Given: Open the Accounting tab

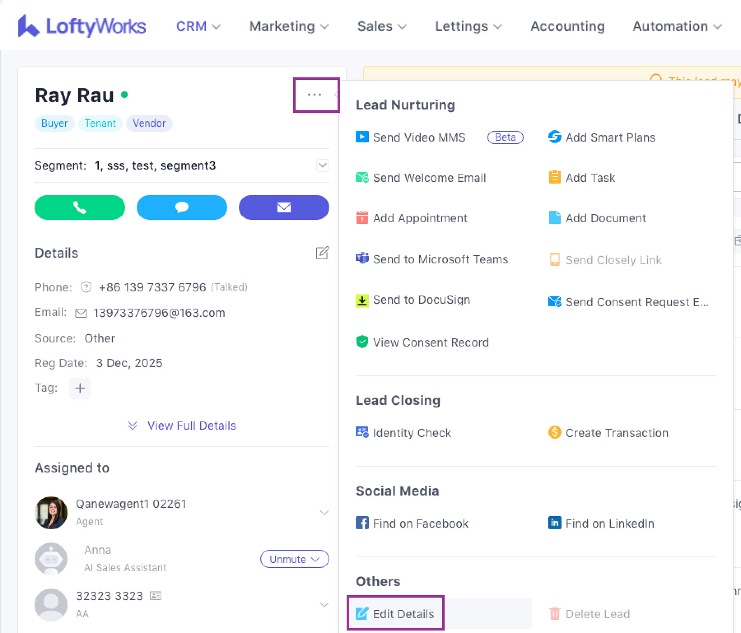Looking at the screenshot, I should (x=567, y=26).
